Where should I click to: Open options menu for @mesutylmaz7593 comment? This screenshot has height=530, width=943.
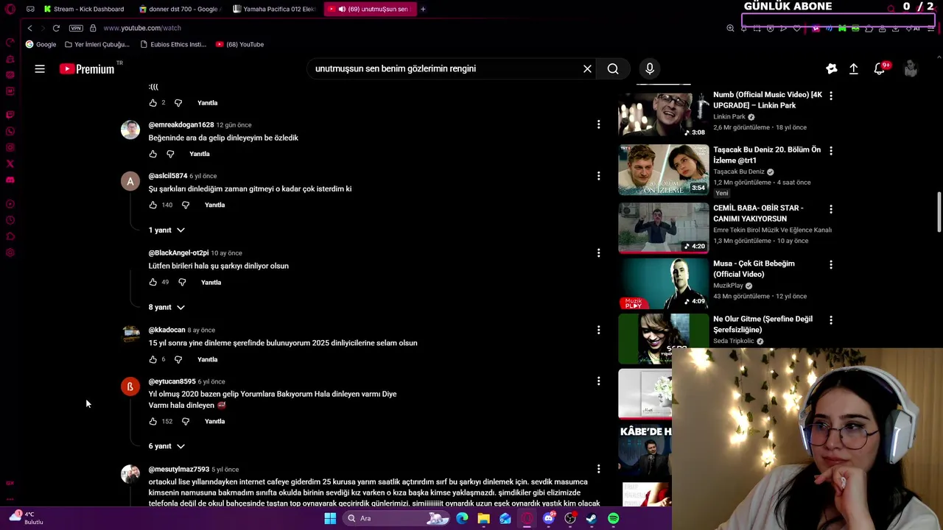coord(598,469)
